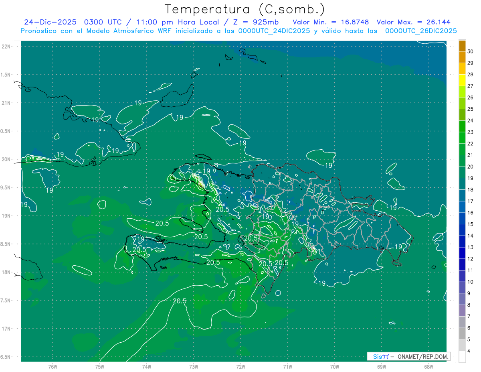The width and height of the screenshot is (481, 372).
Task: Pick the dark orange swatch above 30
Action: (462, 46)
